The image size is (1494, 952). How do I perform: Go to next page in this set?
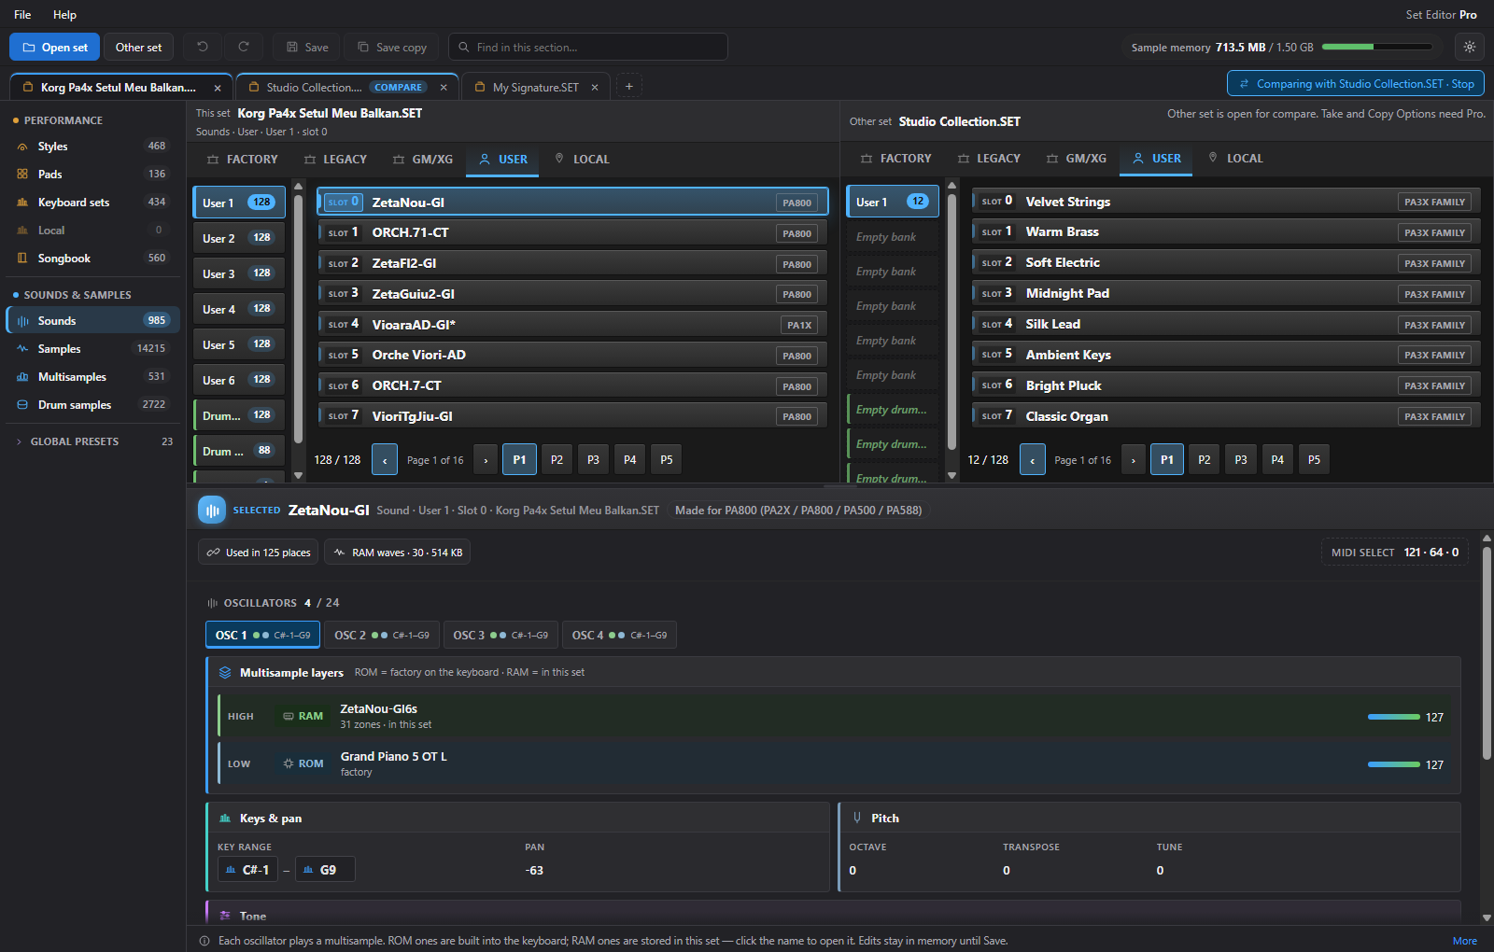pyautogui.click(x=486, y=460)
